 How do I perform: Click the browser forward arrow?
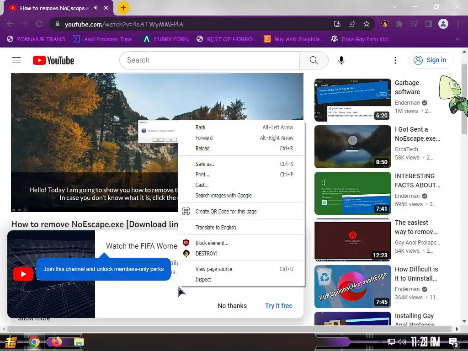pos(25,24)
